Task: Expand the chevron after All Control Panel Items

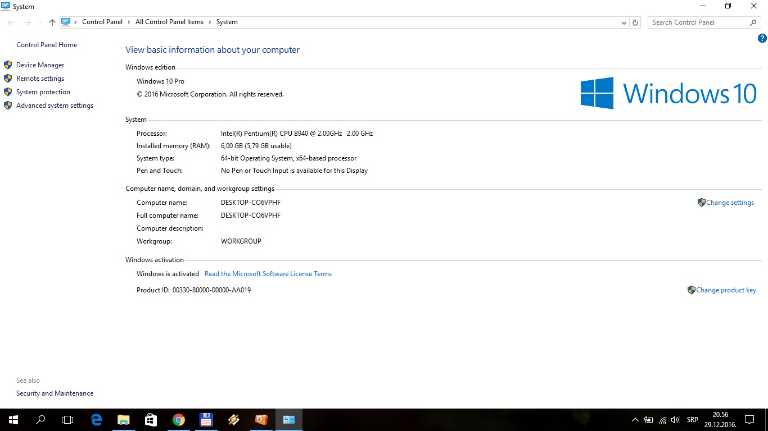Action: [x=210, y=22]
